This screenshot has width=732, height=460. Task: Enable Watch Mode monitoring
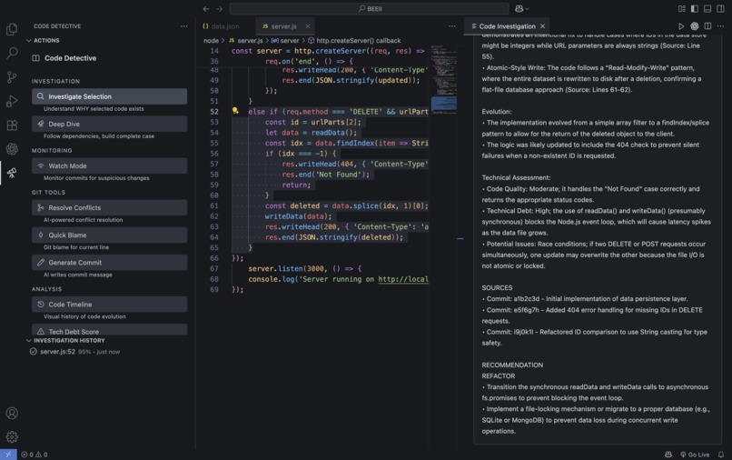coord(109,165)
